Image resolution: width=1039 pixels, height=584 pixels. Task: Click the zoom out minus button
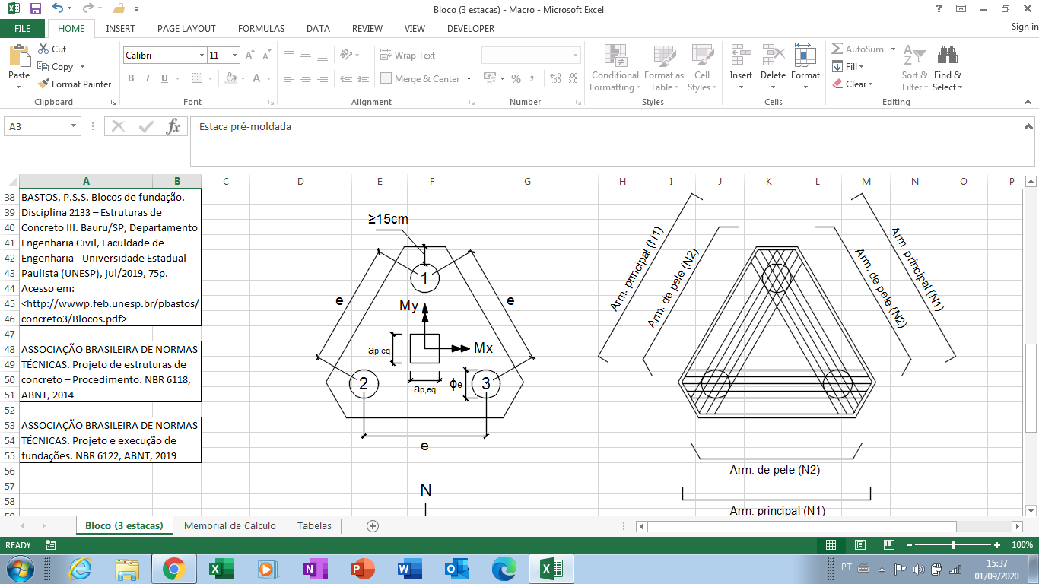910,545
